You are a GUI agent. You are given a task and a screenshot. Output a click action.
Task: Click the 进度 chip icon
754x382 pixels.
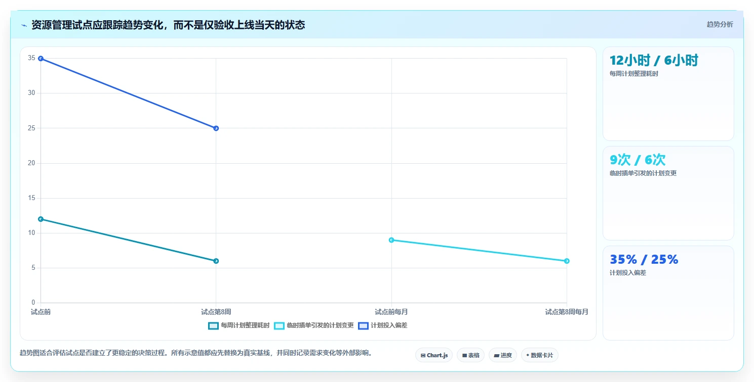tap(497, 356)
